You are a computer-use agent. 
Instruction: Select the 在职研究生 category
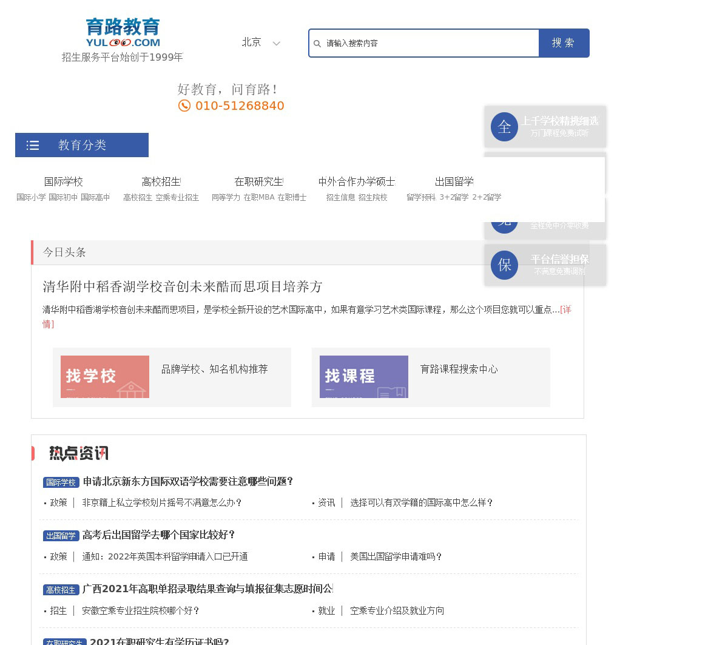point(258,181)
